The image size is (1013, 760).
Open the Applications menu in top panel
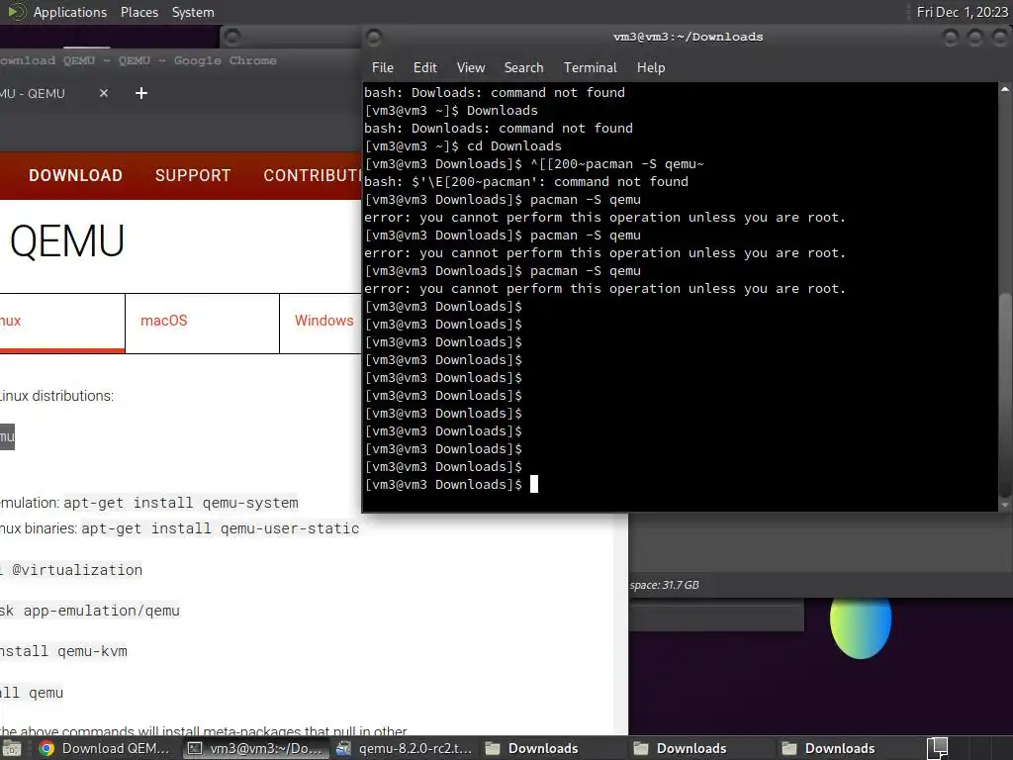coord(70,12)
